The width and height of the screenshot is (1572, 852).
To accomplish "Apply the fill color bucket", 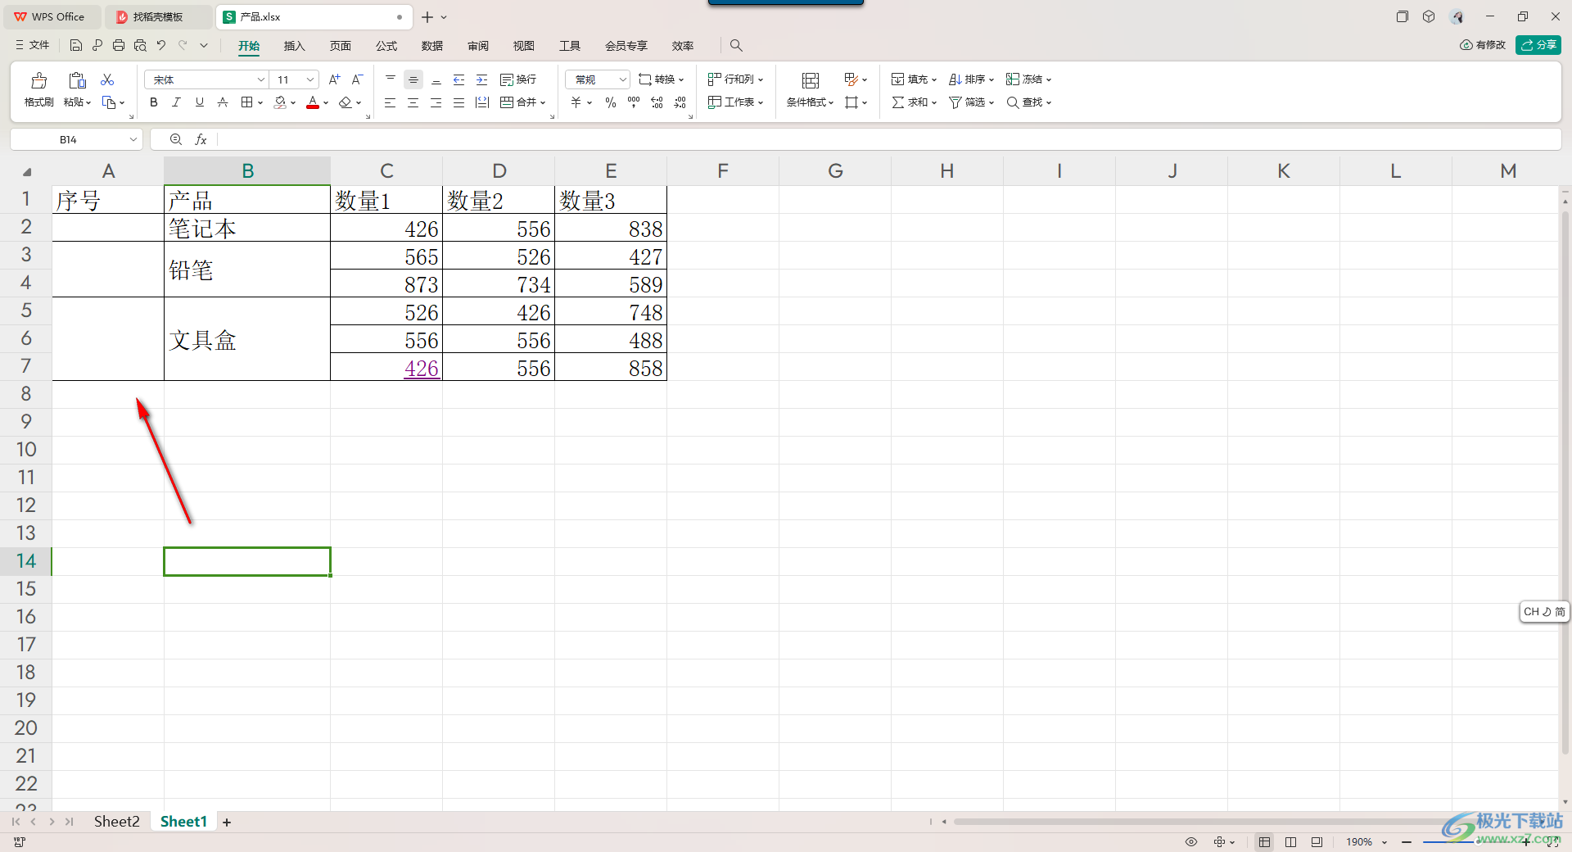I will click(280, 102).
